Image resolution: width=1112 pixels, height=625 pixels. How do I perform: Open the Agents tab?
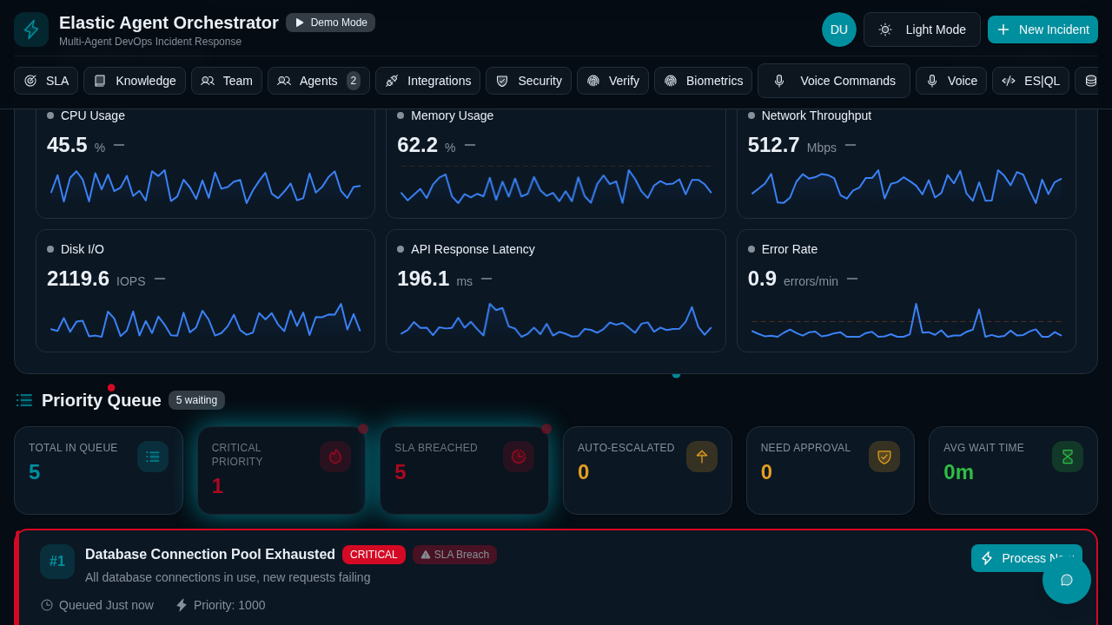319,81
